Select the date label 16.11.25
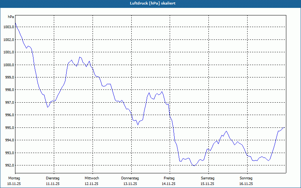The image size is (301, 188). pos(246,184)
